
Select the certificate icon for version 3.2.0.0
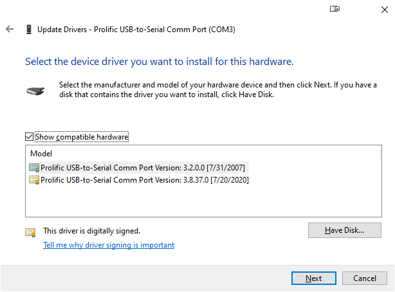[34, 168]
